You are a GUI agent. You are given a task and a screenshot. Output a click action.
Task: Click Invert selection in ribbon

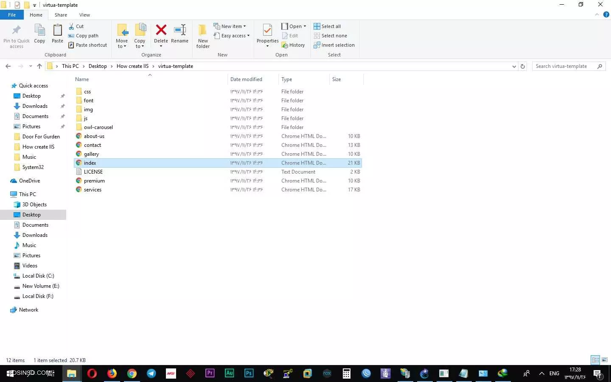[x=334, y=45]
